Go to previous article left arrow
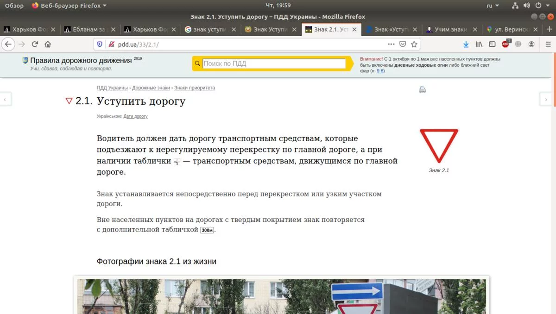556x314 pixels. 5,99
